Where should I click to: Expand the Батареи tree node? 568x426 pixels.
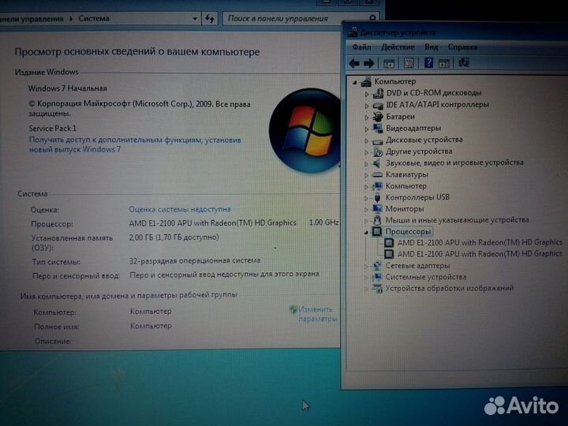click(367, 118)
